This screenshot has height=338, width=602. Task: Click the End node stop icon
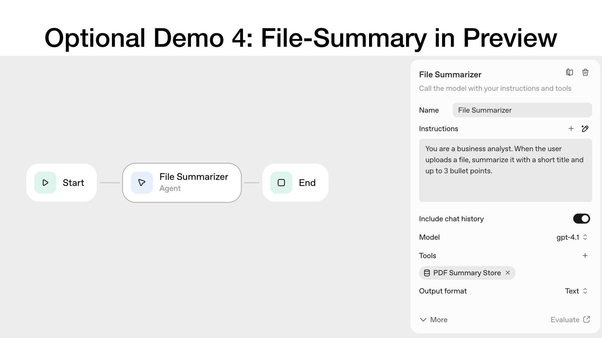click(x=281, y=182)
